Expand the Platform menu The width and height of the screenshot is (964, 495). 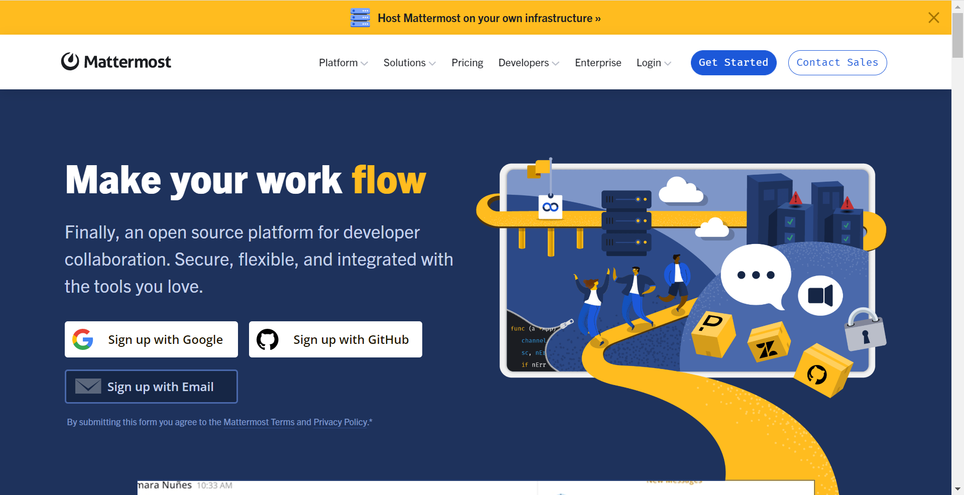point(343,63)
